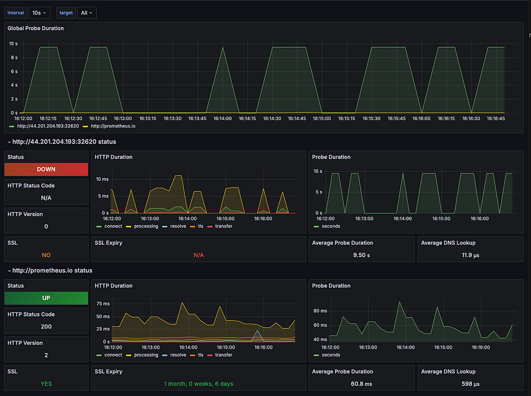Toggle seconds series in 44.201.204.193 Probe Duration legend
531x396 pixels.
click(x=331, y=226)
